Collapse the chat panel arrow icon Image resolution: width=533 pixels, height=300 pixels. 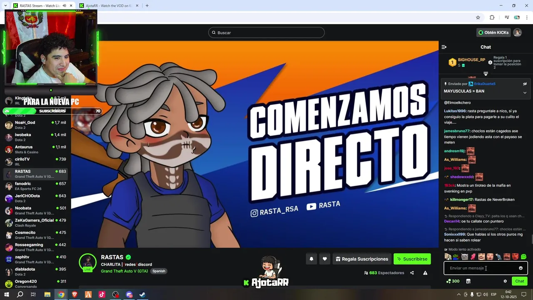444,47
